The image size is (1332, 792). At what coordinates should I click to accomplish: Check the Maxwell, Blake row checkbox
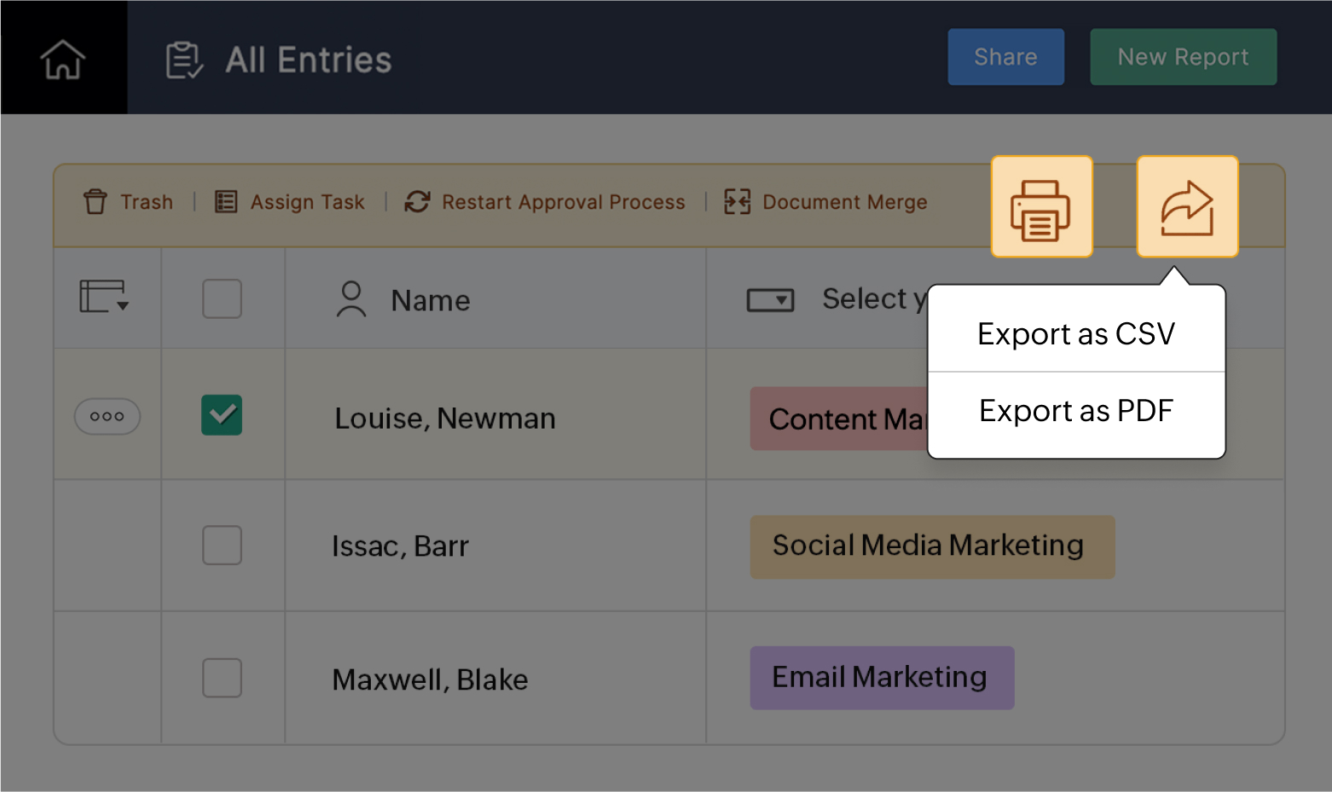point(222,678)
